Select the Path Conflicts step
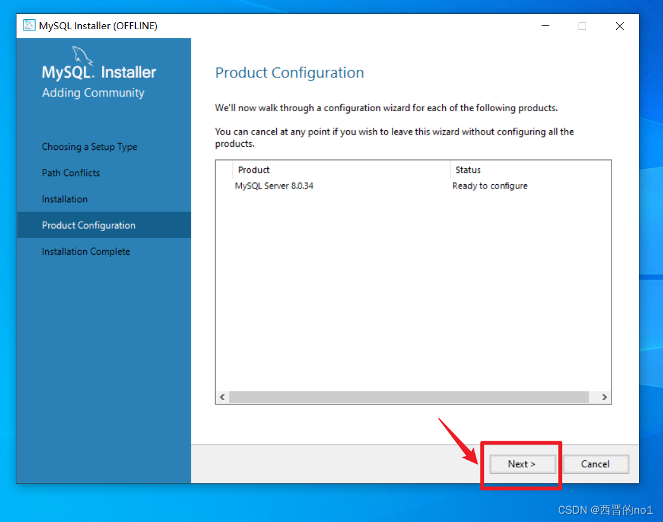 (x=70, y=173)
